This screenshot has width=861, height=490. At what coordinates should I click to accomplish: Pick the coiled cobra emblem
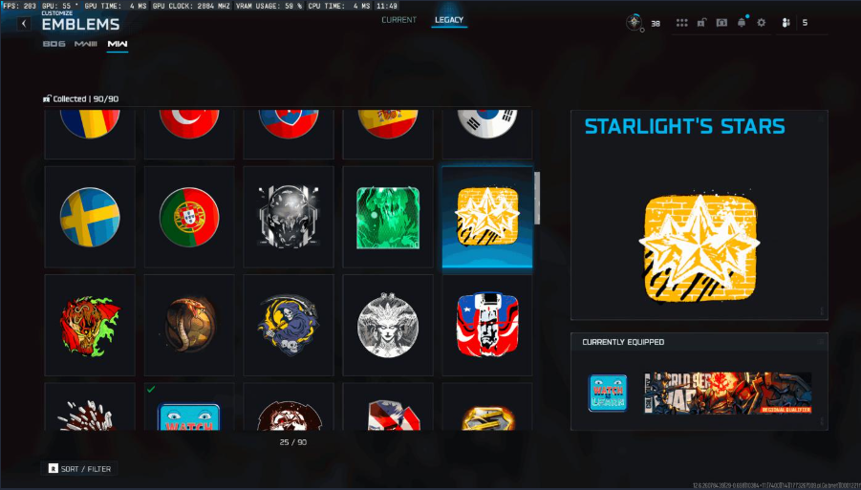coord(189,326)
